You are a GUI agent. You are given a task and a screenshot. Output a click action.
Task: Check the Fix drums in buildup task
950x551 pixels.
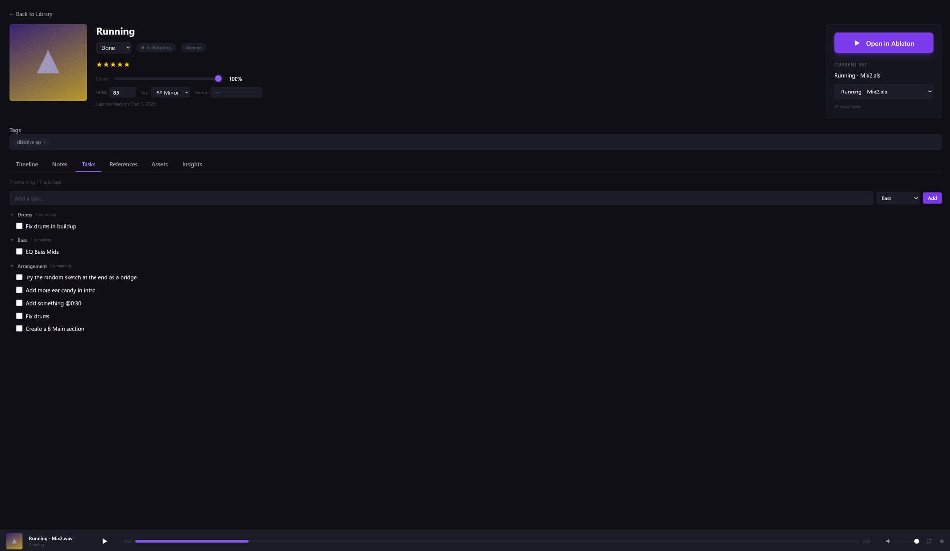[19, 226]
